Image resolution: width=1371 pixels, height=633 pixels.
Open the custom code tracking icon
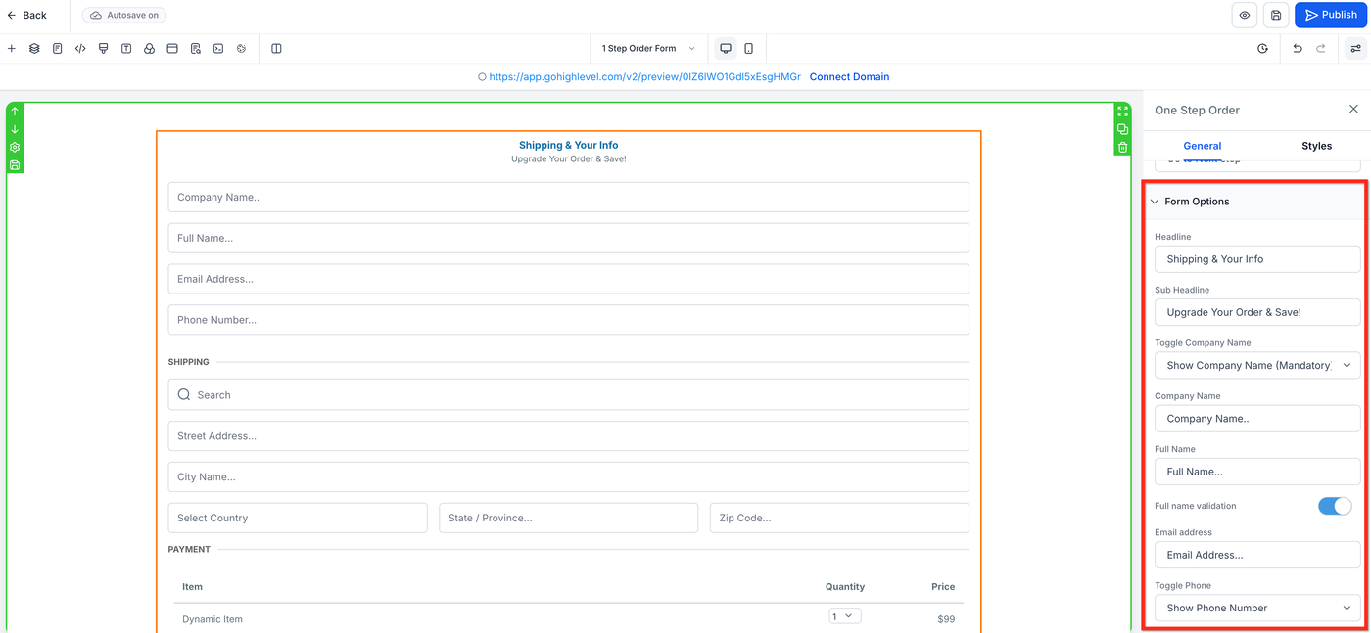(80, 48)
